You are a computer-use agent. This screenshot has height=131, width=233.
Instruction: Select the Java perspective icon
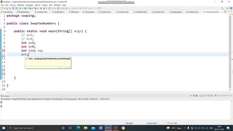pos(231,8)
